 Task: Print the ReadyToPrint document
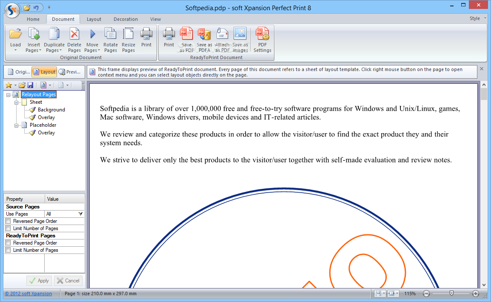(x=169, y=37)
